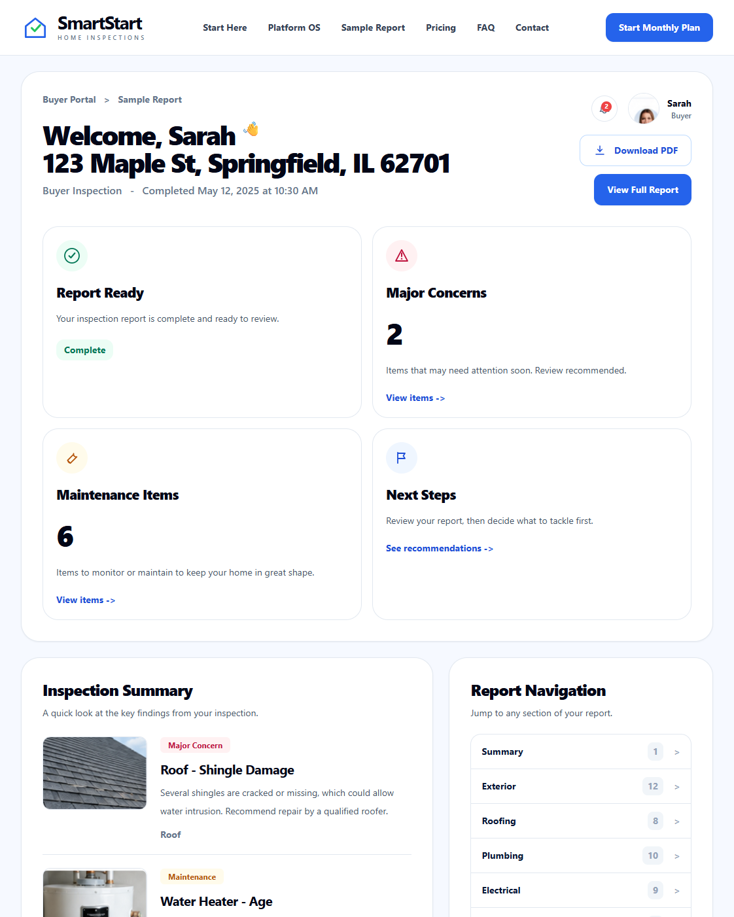This screenshot has width=734, height=917.
Task: Click the Sample Report breadcrumb
Action: point(150,99)
